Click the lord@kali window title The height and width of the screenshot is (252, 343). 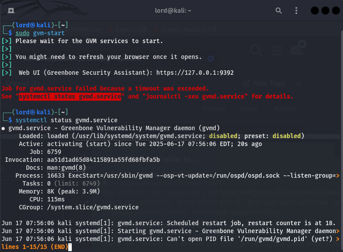(171, 10)
